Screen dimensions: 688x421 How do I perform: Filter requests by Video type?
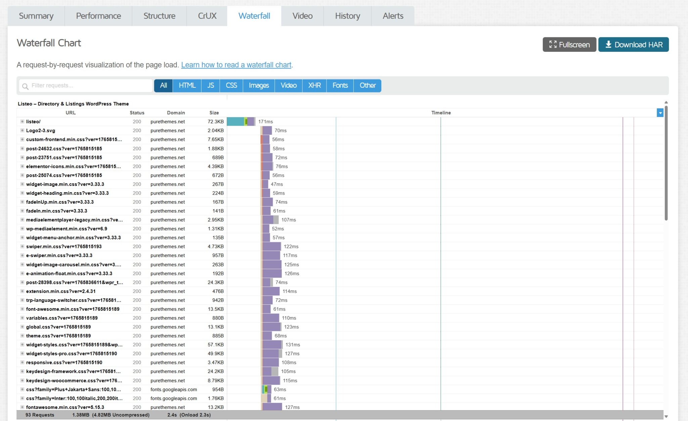289,86
